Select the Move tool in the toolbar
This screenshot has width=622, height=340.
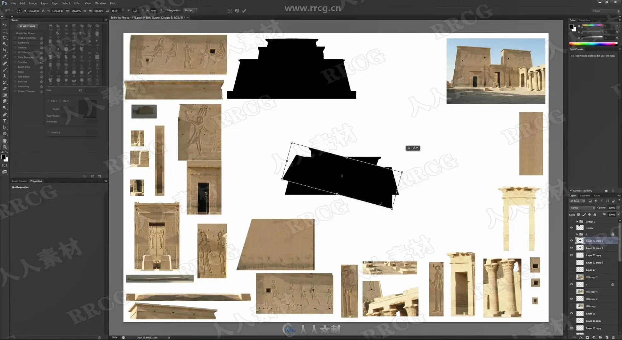pyautogui.click(x=5, y=25)
